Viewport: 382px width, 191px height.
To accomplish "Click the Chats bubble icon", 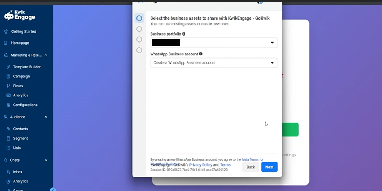I will coord(5,160).
